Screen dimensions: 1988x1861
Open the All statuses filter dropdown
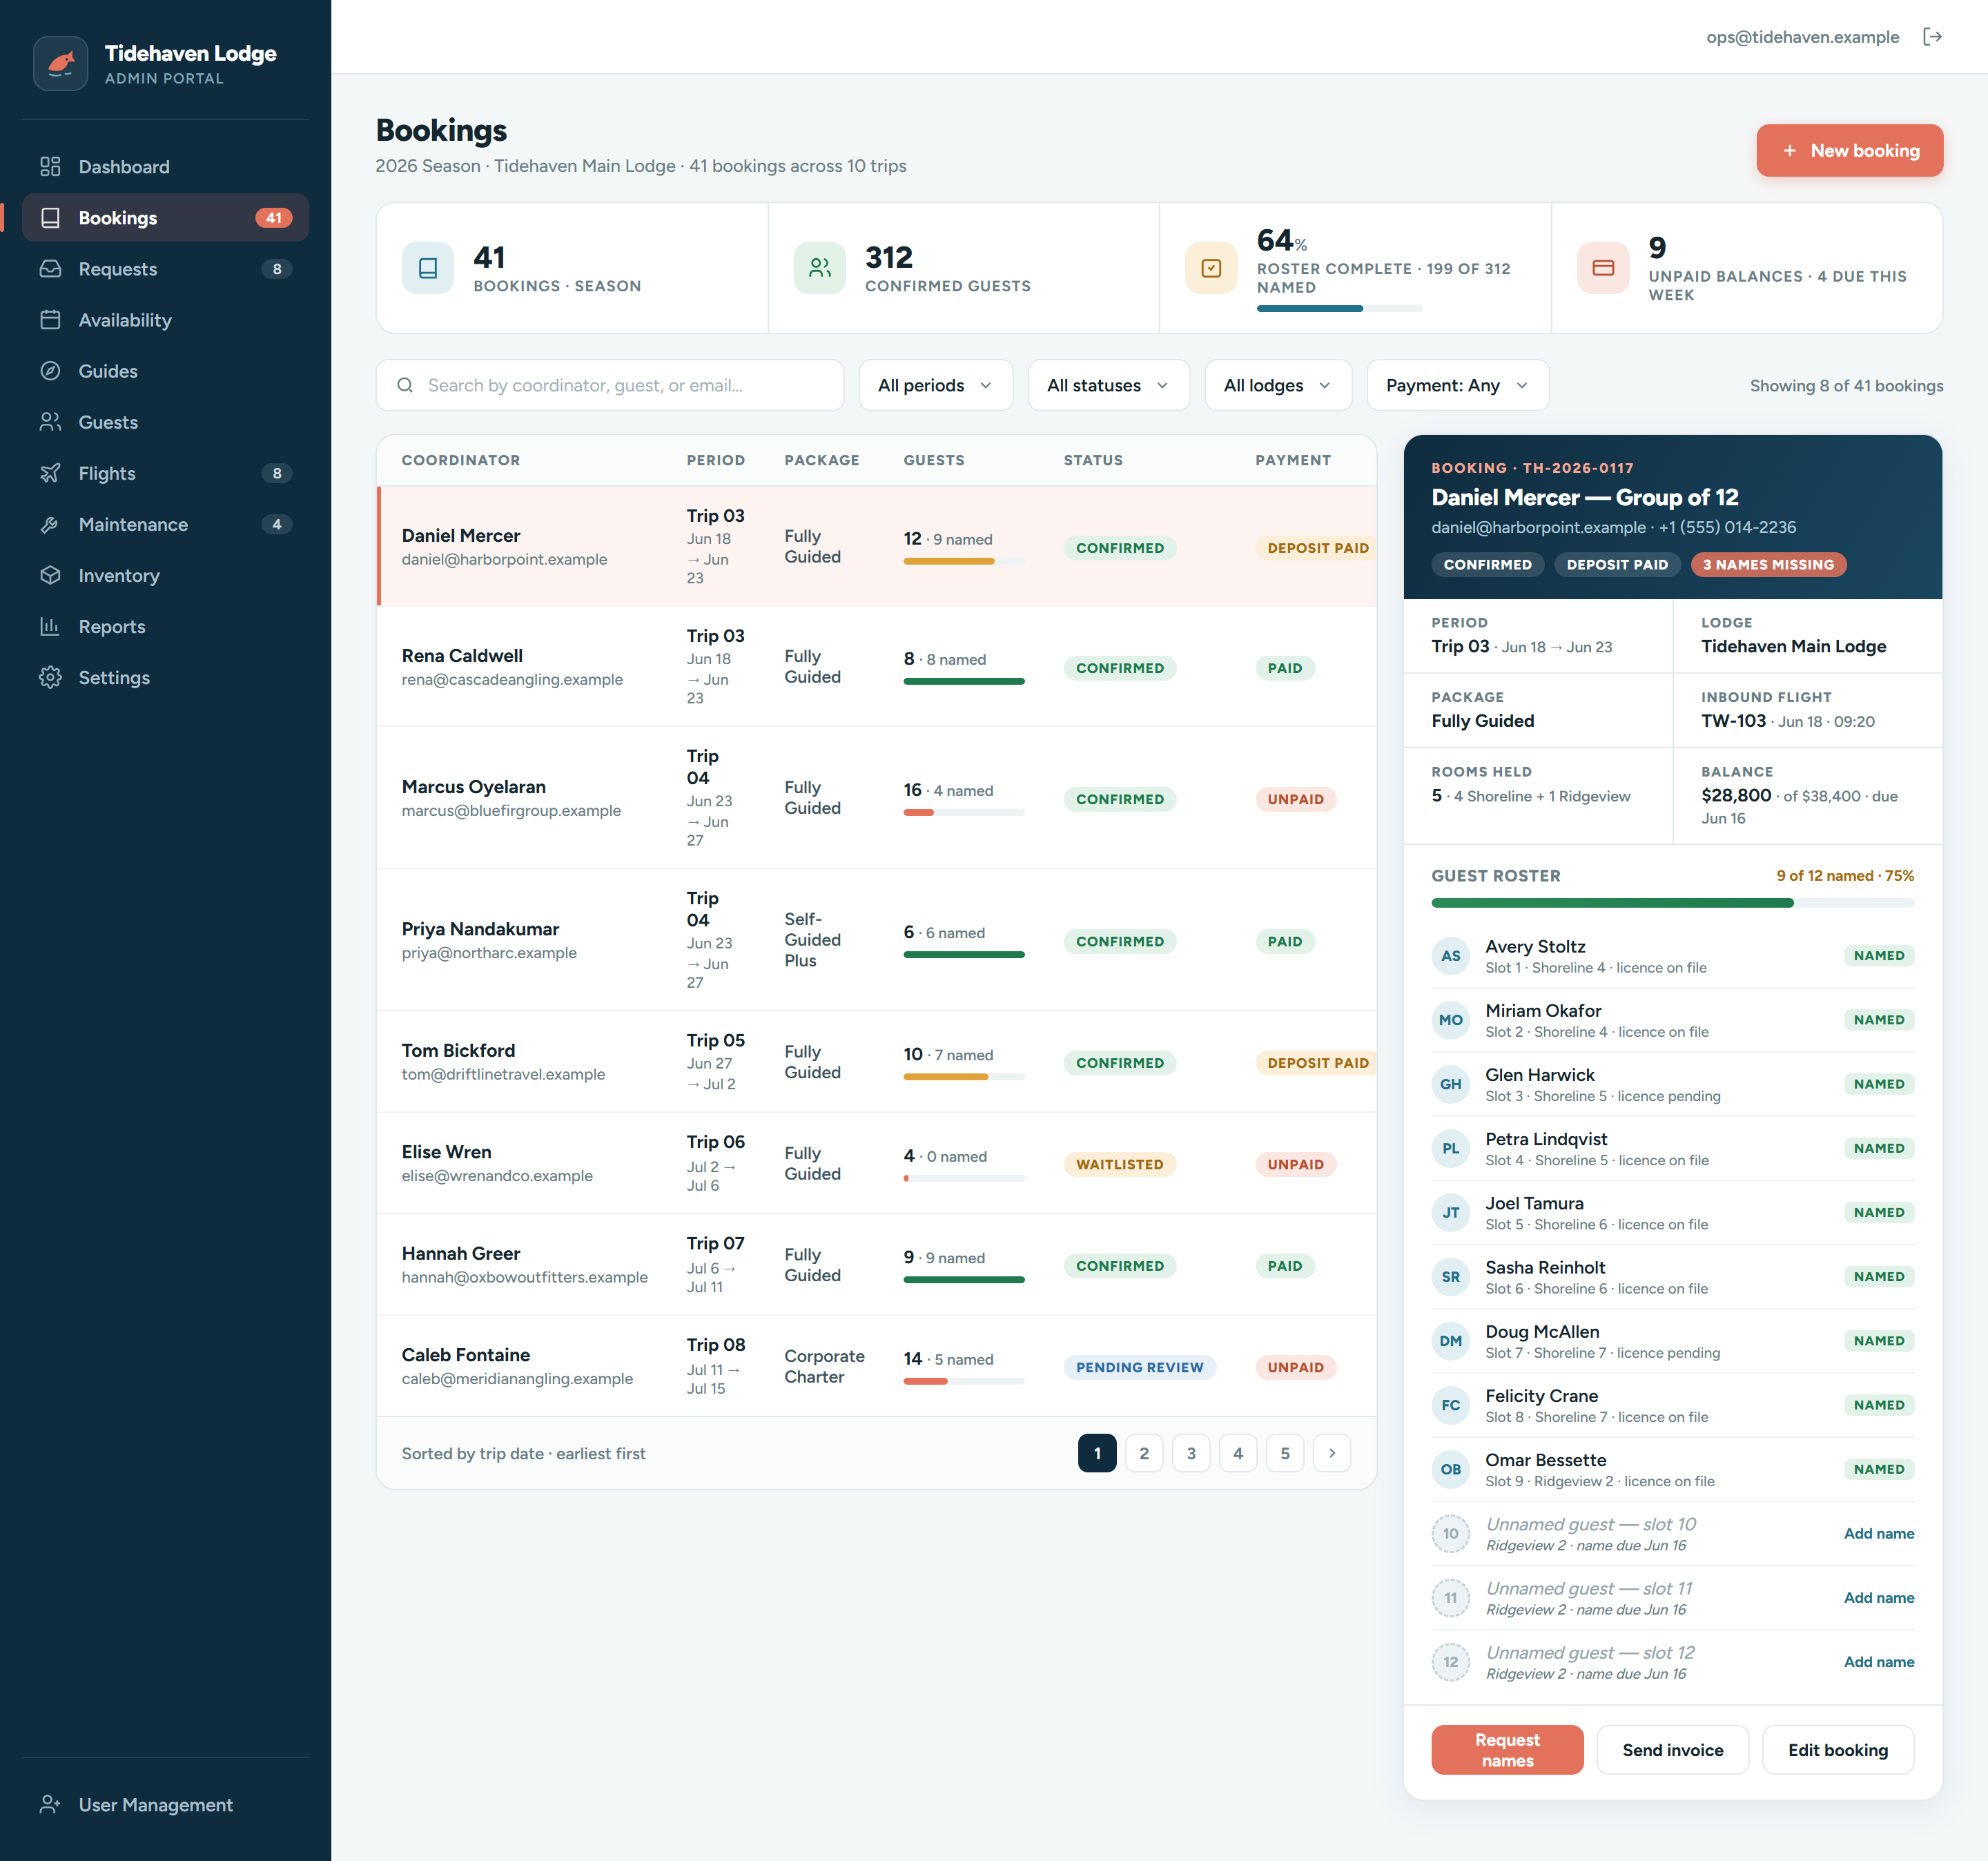[1108, 385]
